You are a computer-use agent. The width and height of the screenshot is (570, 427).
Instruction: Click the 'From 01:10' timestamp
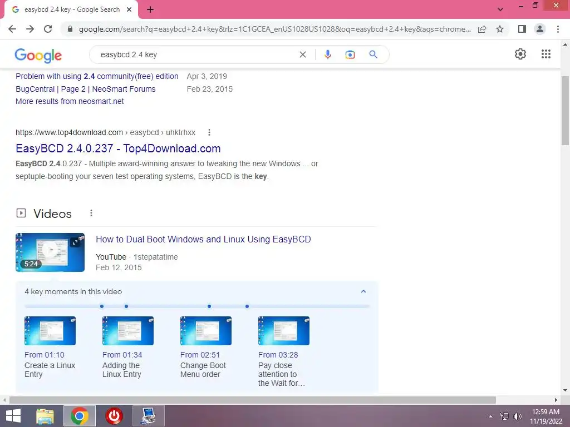45,355
